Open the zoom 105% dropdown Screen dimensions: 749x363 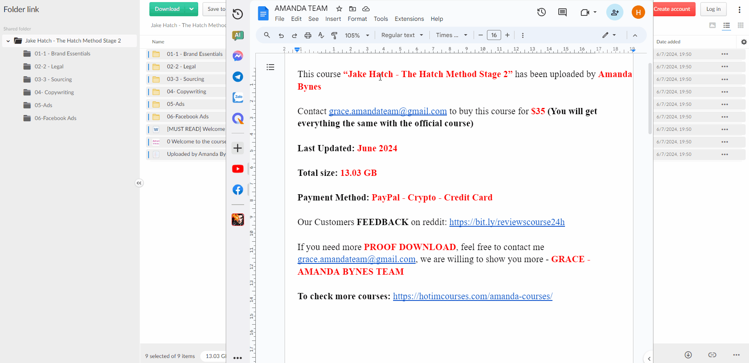point(357,35)
